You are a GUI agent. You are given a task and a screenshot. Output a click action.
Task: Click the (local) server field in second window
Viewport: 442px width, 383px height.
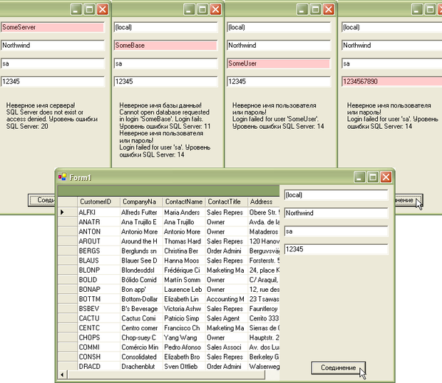(x=165, y=27)
